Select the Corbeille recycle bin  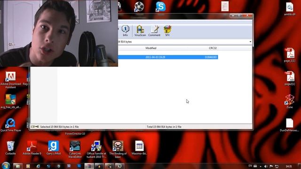pos(10,148)
